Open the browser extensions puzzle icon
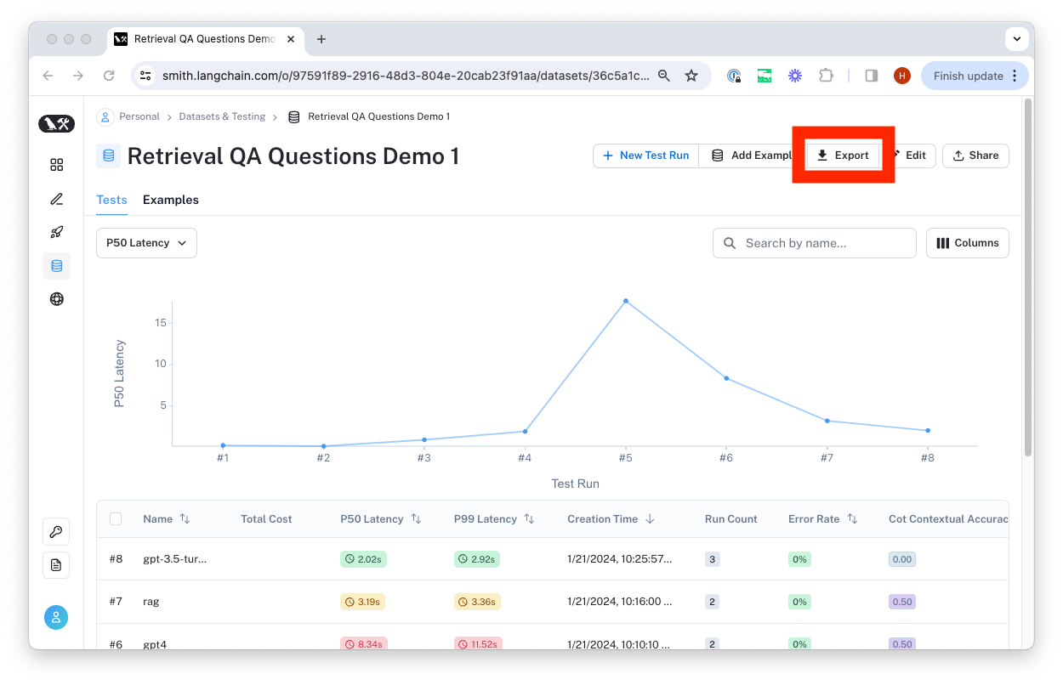 826,76
